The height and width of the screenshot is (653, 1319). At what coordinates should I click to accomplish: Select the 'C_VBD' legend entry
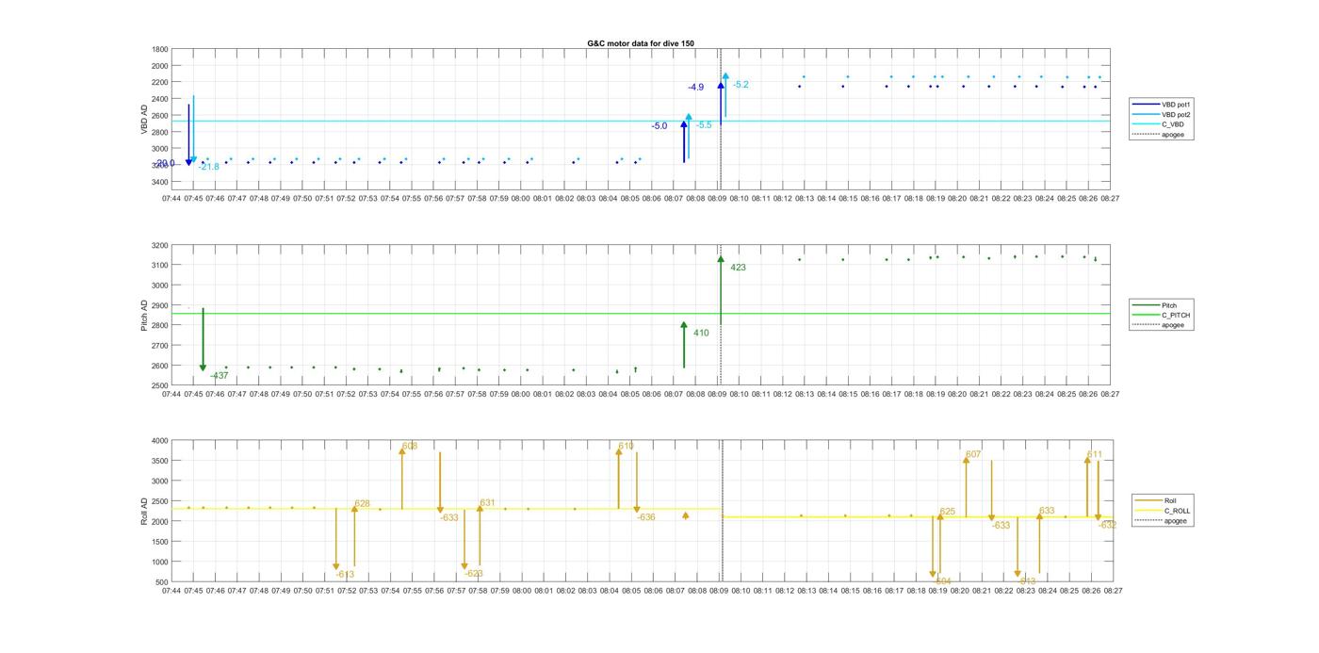click(x=1157, y=124)
